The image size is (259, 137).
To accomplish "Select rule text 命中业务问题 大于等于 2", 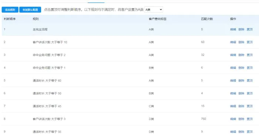I will (49, 55).
